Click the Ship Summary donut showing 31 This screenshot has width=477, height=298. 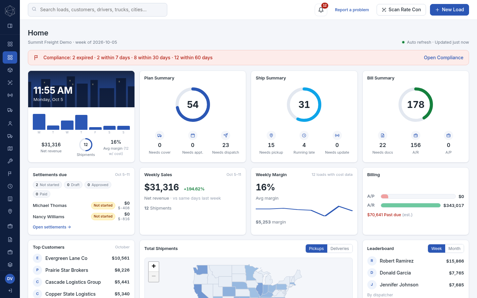(304, 105)
